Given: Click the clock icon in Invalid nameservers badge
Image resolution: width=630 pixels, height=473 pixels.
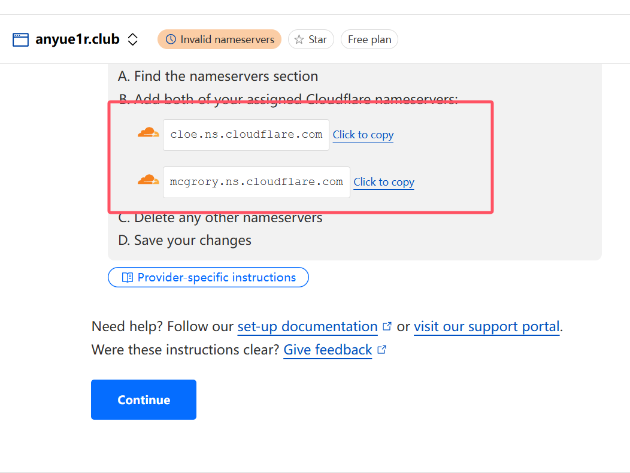Looking at the screenshot, I should [171, 40].
